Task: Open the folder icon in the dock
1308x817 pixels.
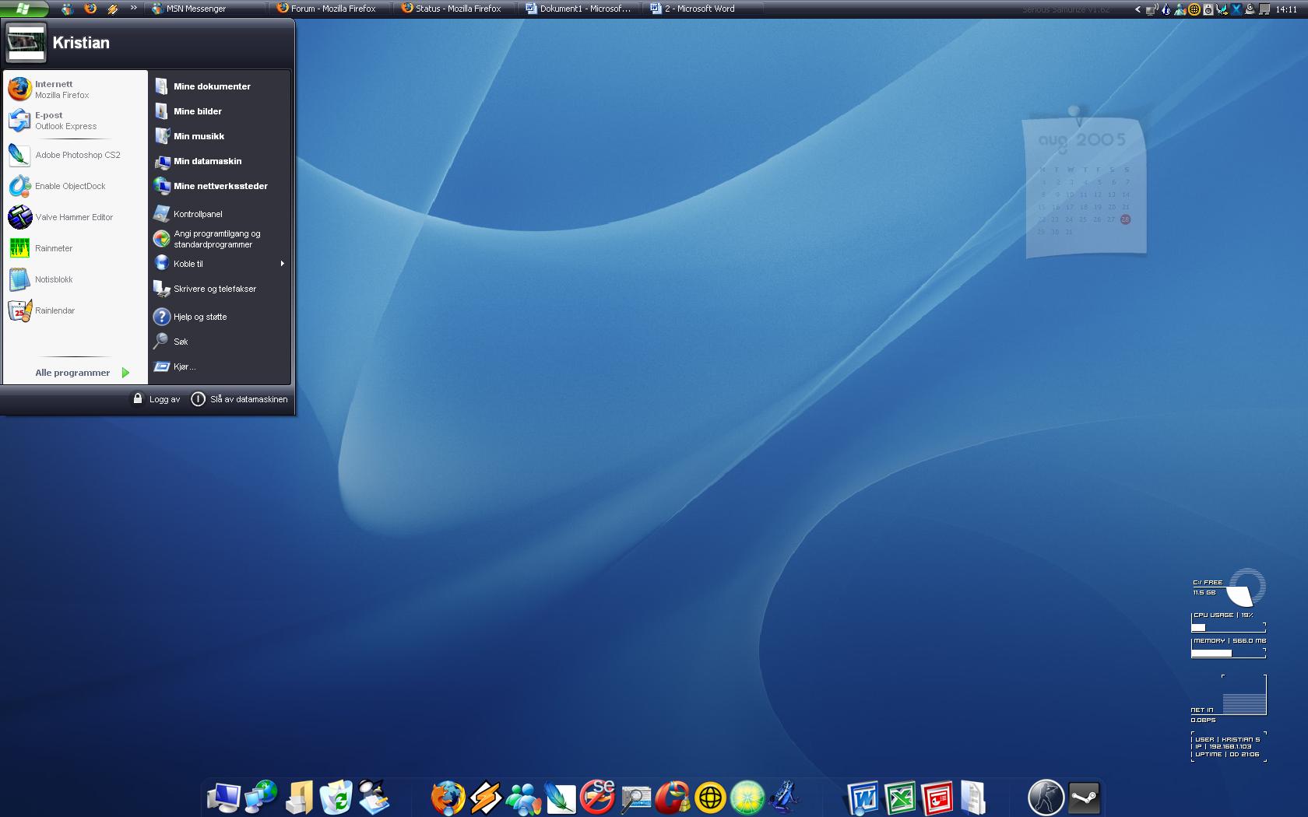Action: (x=299, y=798)
